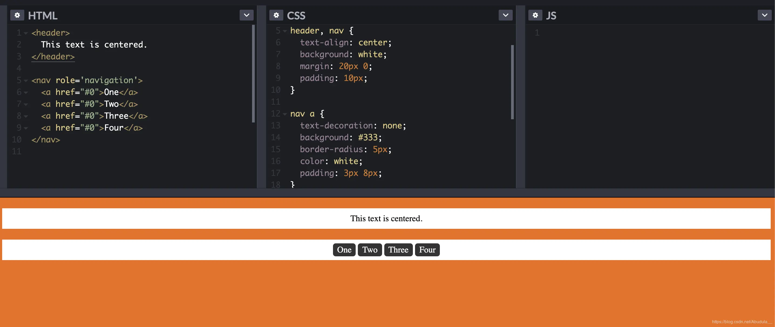
Task: Click the Four navigation link
Action: [427, 250]
